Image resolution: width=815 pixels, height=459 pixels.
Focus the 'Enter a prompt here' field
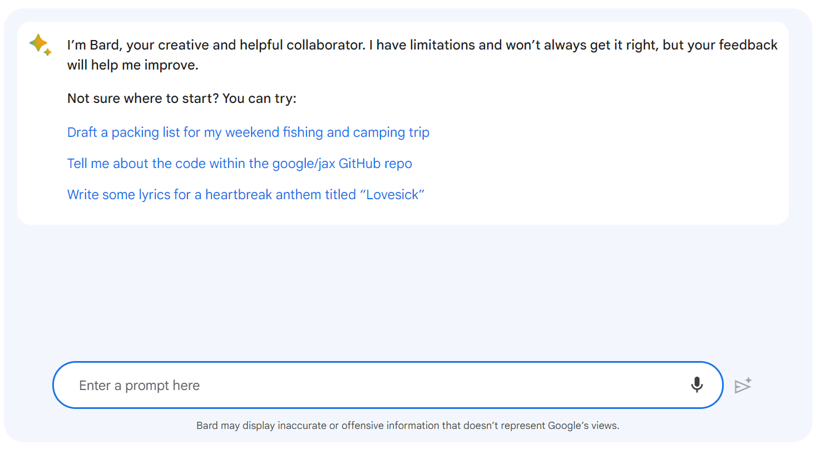(388, 385)
